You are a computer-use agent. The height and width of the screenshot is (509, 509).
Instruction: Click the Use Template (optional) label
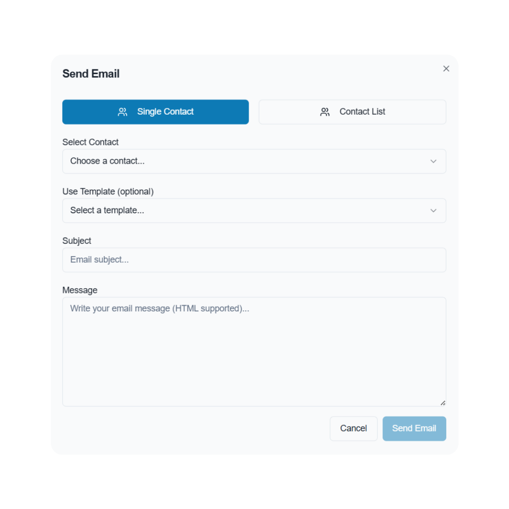(108, 192)
